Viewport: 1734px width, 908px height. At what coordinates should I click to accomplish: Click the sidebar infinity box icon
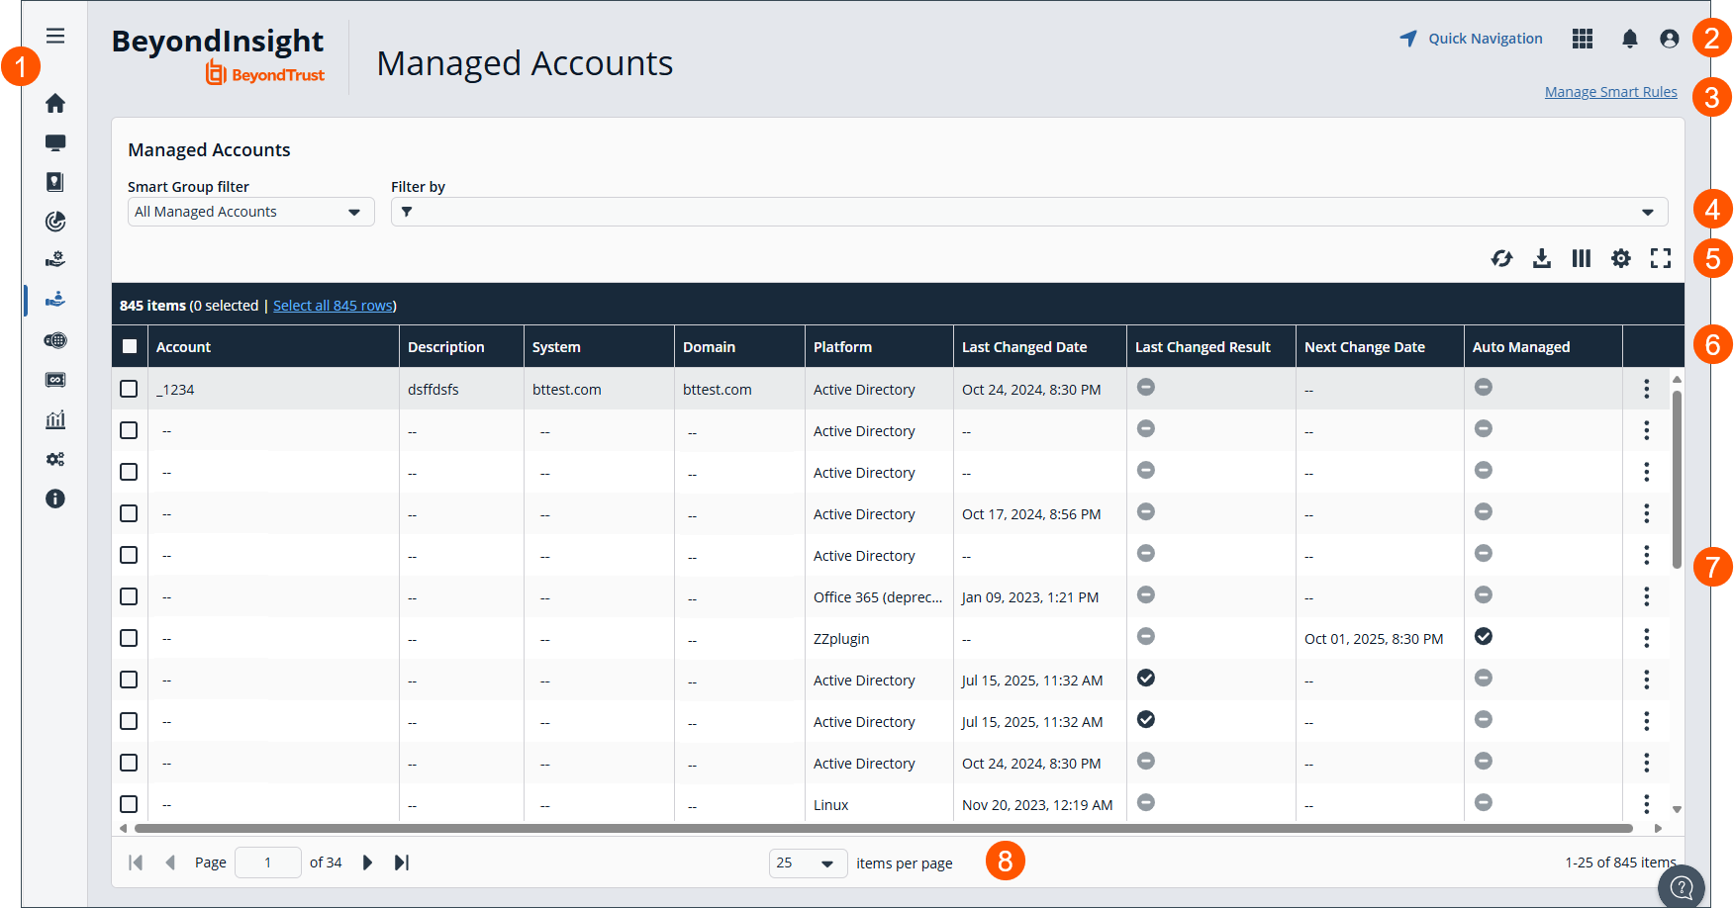[55, 380]
